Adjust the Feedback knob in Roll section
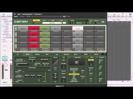 (91, 70)
